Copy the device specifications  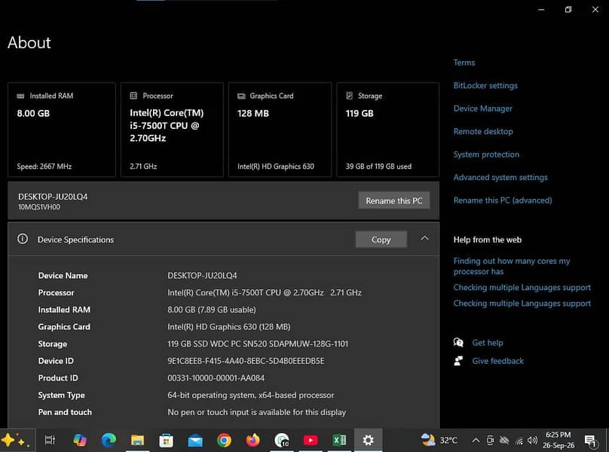coord(381,240)
